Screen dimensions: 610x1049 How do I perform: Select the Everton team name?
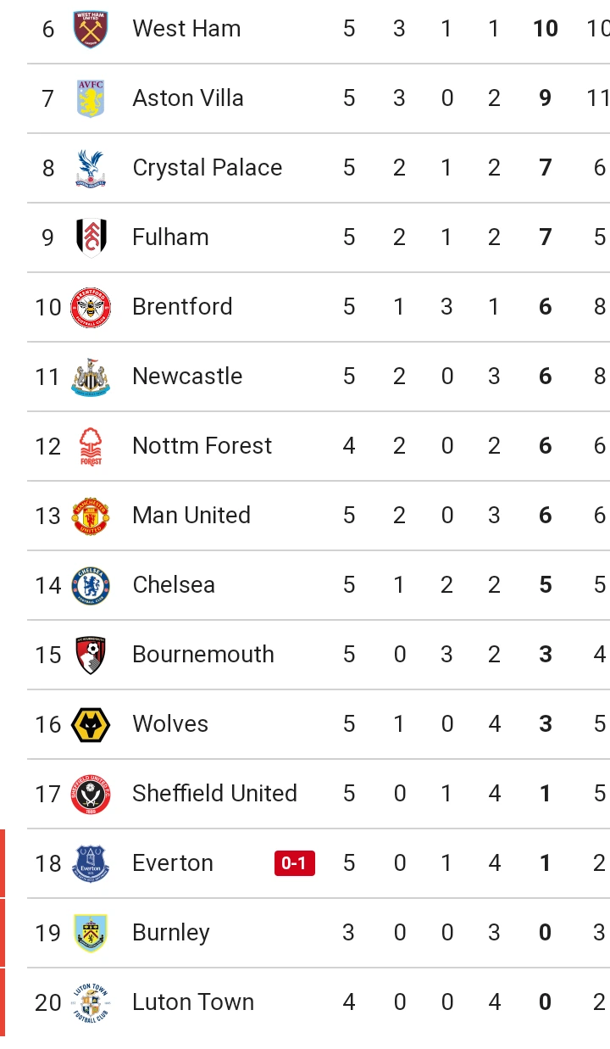[x=173, y=863]
